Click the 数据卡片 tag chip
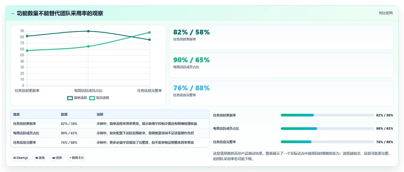 (x=77, y=158)
